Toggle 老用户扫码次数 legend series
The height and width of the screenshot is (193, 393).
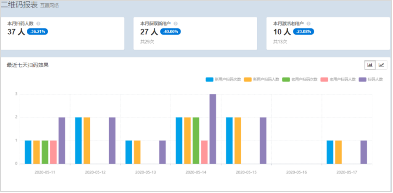point(300,80)
